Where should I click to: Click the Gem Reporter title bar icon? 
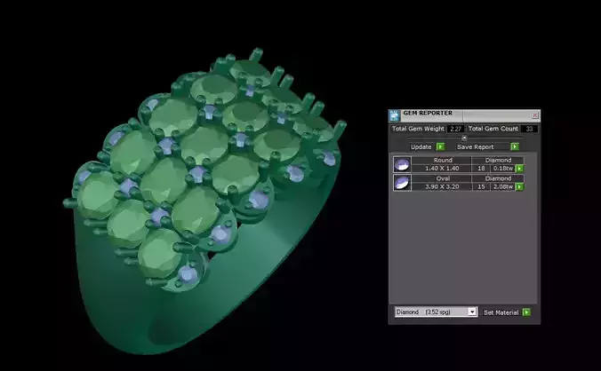point(394,115)
